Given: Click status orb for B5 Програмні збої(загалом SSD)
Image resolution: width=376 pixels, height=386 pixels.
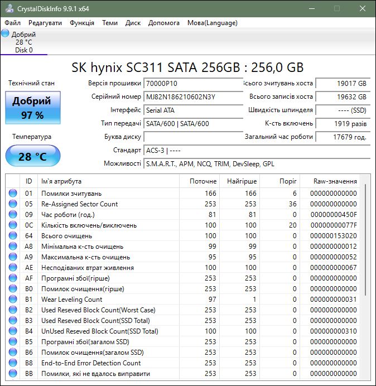Looking at the screenshot, I should tap(13, 341).
